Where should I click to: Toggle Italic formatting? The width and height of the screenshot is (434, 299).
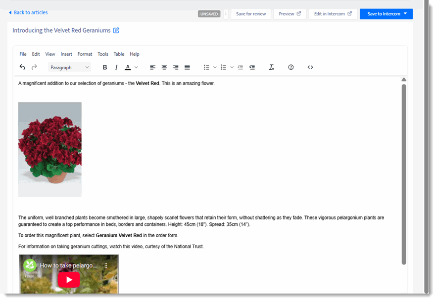[x=116, y=67]
